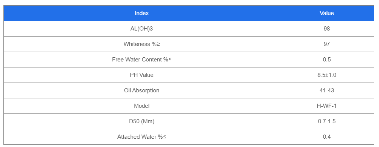Click the Oil Absorption table row
The width and height of the screenshot is (379, 147).
click(189, 90)
